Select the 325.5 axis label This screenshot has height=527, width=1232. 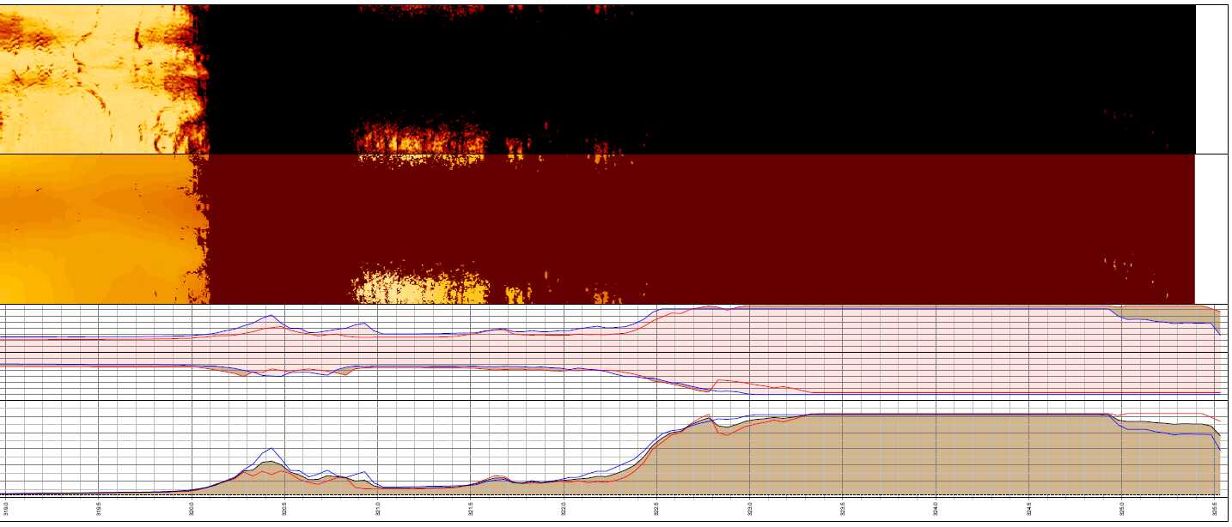[x=1214, y=508]
